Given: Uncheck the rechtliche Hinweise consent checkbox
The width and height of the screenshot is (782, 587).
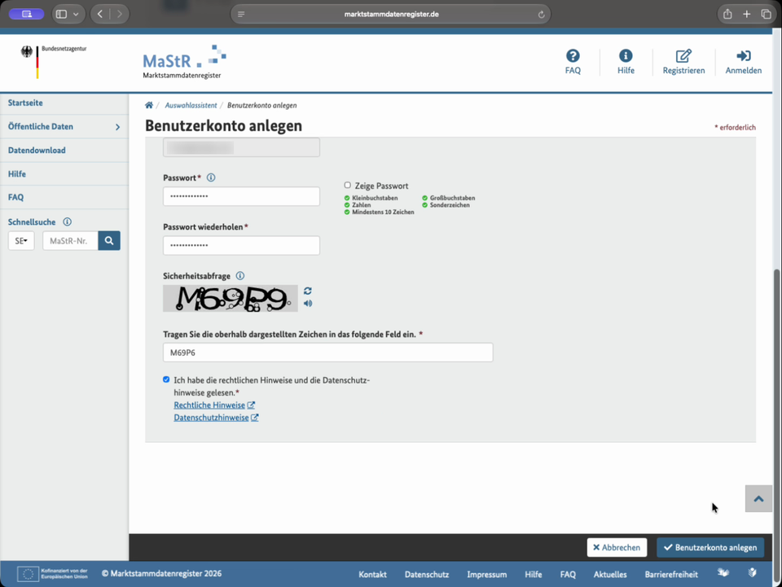Looking at the screenshot, I should pyautogui.click(x=166, y=379).
